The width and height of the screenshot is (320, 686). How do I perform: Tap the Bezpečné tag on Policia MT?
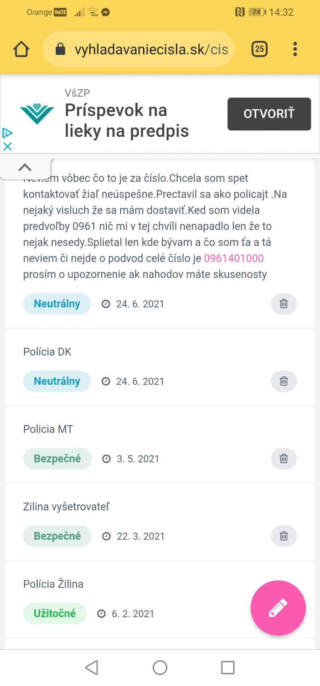tap(57, 459)
